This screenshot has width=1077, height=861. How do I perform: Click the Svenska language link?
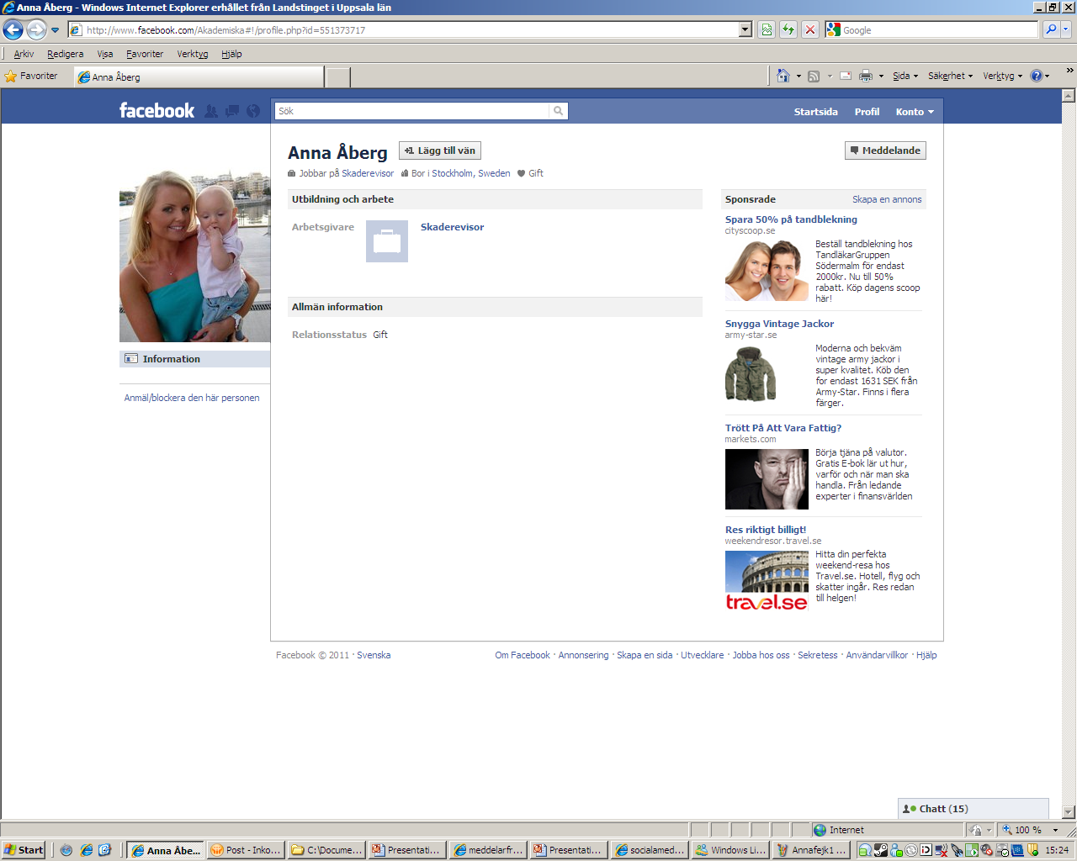[374, 655]
